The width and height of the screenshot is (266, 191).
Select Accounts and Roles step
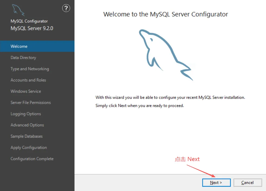37,80
